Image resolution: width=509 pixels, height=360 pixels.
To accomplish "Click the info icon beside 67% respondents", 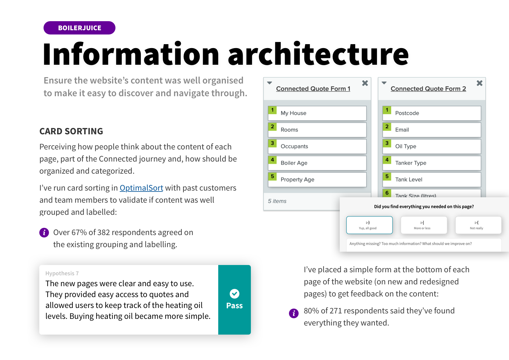I will click(x=44, y=232).
